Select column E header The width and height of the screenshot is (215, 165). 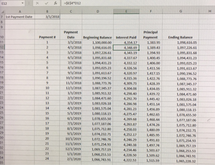point(126,11)
